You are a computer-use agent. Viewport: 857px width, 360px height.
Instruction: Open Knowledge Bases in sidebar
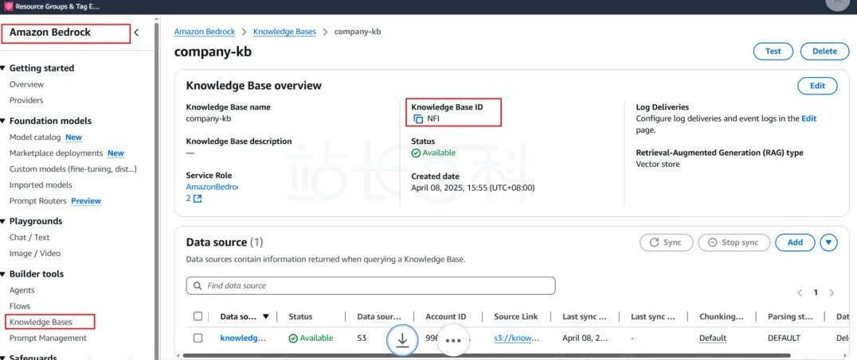(41, 322)
